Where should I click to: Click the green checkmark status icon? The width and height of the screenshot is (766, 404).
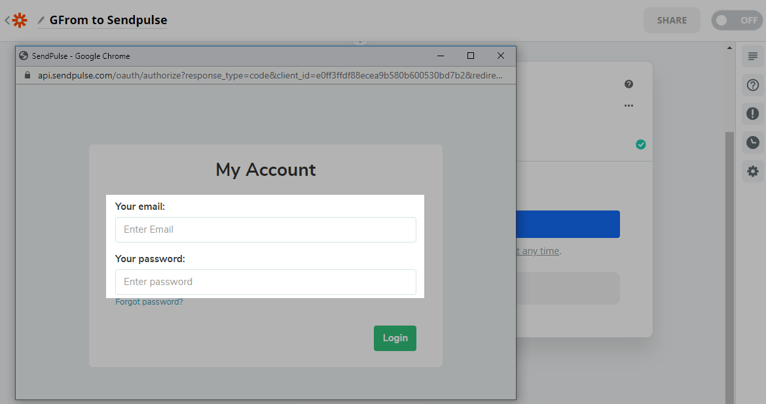(641, 144)
